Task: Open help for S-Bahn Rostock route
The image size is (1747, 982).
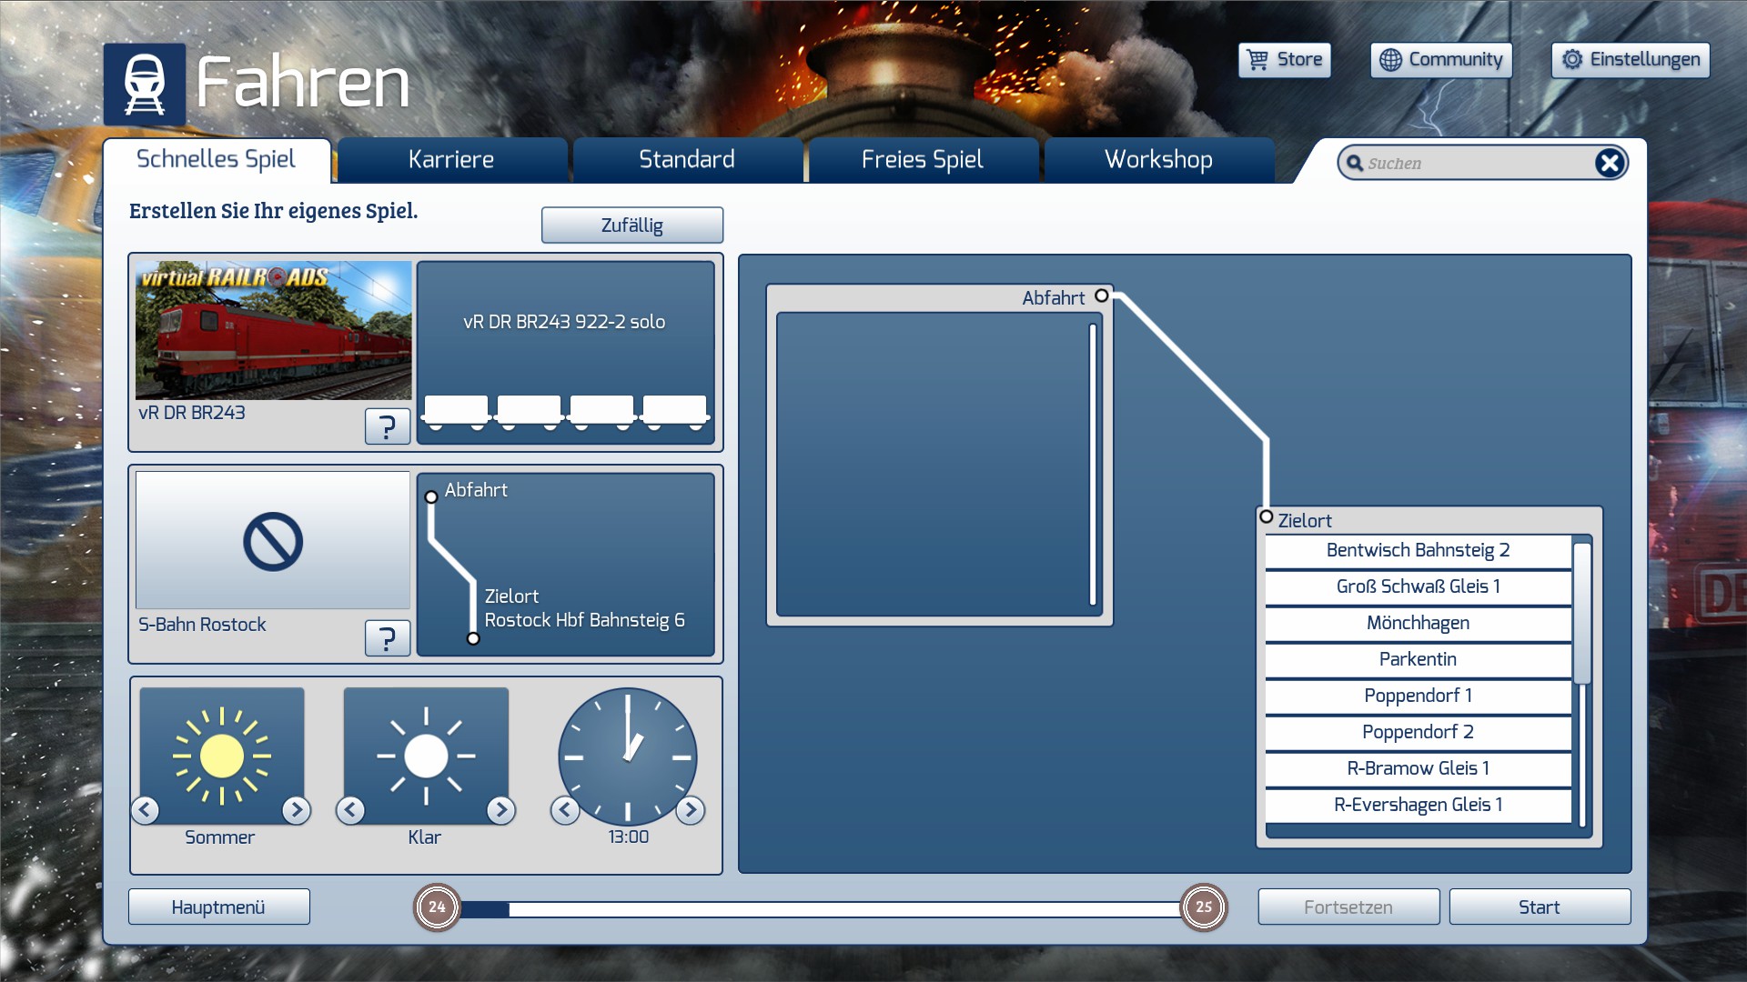Action: click(387, 637)
